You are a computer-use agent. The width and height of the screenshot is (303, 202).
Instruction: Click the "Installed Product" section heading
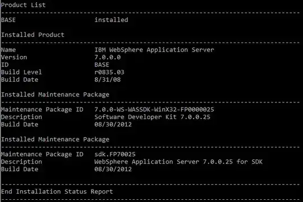pos(33,35)
